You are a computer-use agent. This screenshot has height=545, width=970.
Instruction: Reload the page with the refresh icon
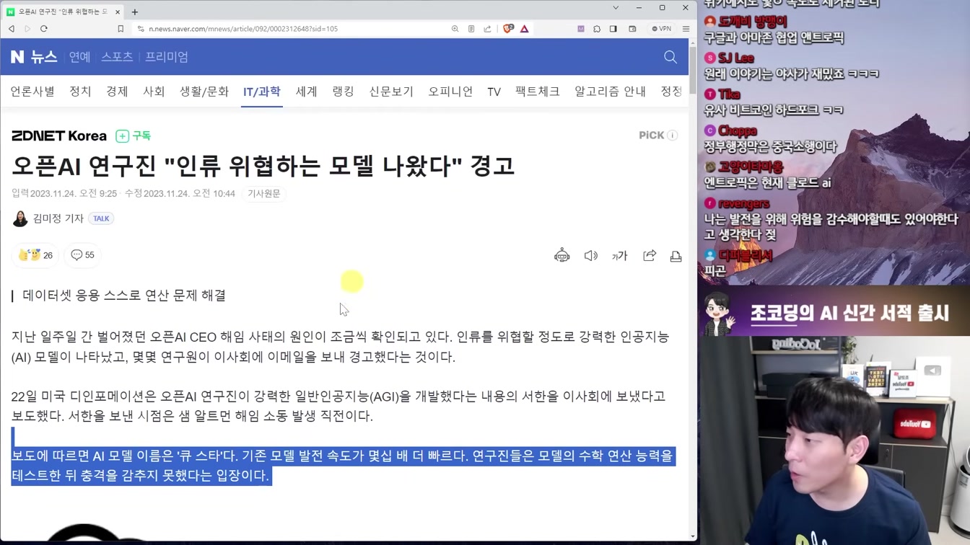pyautogui.click(x=44, y=29)
